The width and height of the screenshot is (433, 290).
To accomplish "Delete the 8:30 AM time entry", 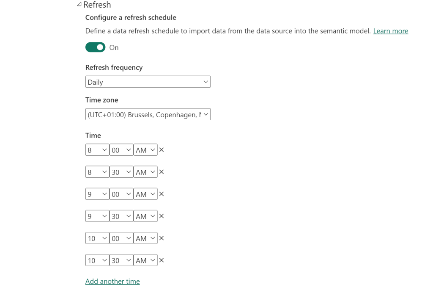I will pos(162,172).
